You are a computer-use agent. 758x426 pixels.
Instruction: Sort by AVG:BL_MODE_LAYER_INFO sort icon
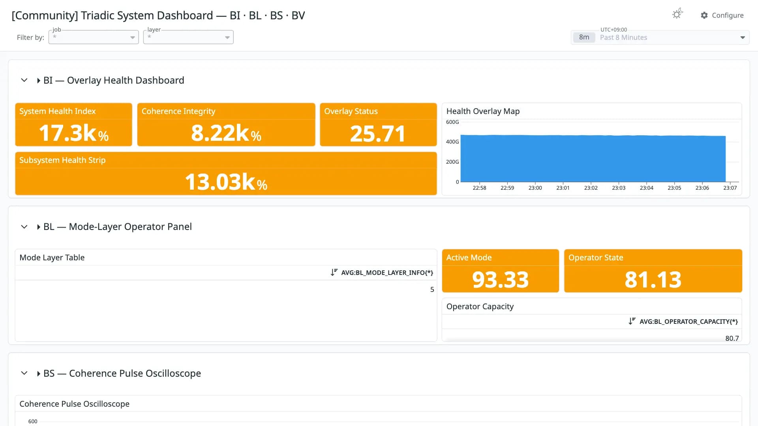tap(334, 272)
